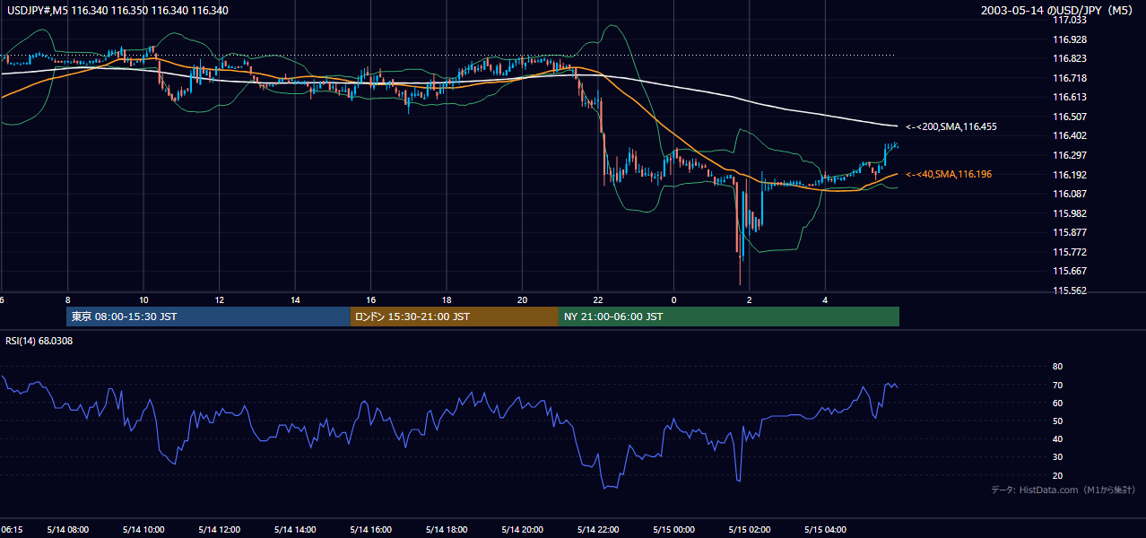
Task: Click the RSI 30 level label
Action: [x=1057, y=457]
